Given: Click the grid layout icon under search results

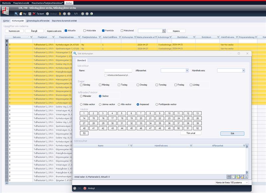Looking at the screenshot, I should [229, 177].
